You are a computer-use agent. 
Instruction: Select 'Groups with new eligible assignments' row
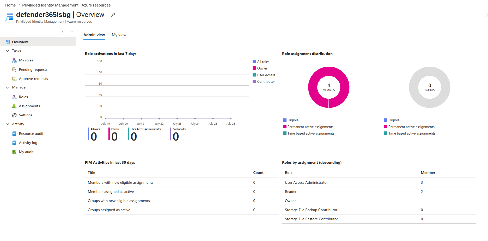click(x=182, y=201)
